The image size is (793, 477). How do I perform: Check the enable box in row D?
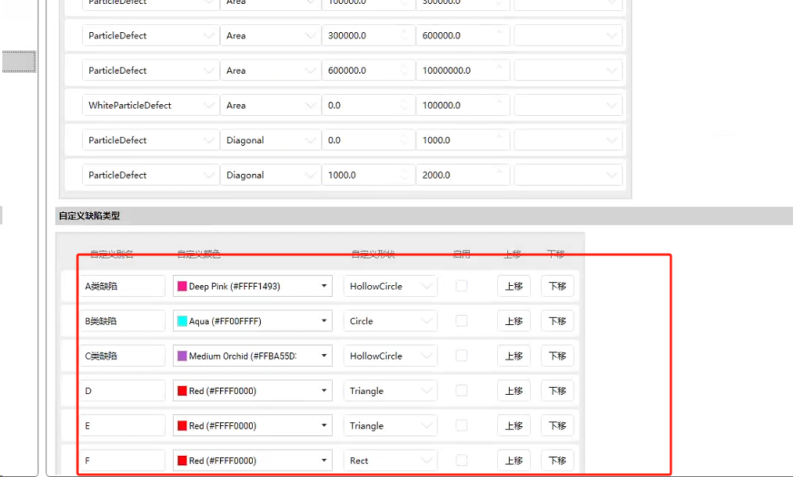pos(461,391)
